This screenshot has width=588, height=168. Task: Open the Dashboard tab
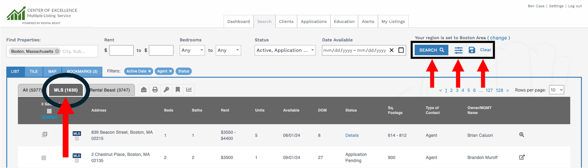coord(239,21)
